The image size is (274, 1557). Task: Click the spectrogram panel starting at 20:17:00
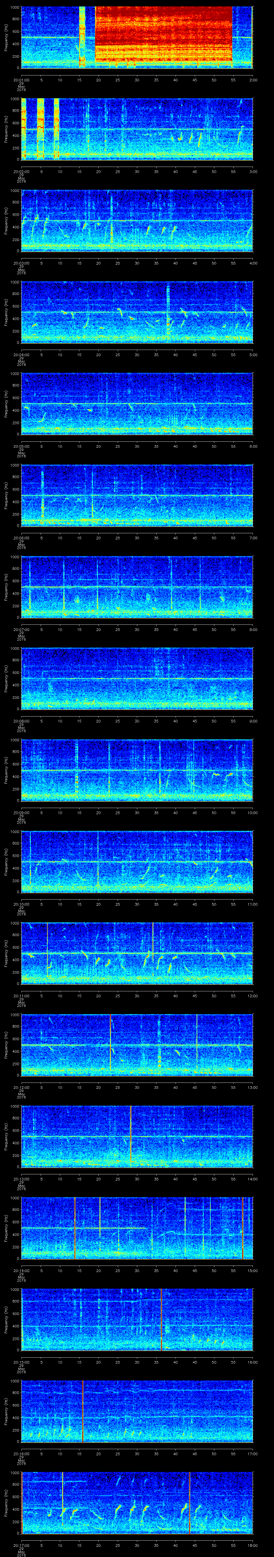(x=137, y=1504)
